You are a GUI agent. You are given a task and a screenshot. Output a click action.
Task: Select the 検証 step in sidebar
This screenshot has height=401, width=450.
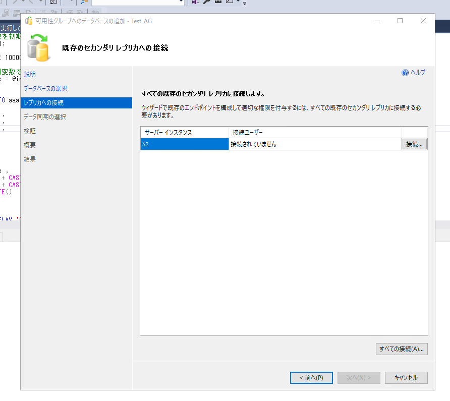click(x=30, y=131)
